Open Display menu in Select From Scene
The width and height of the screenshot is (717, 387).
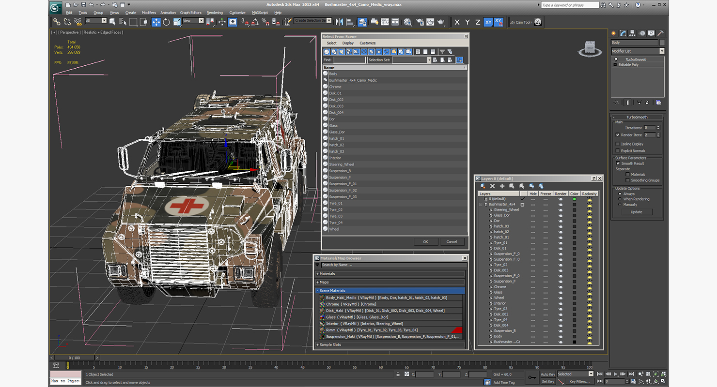[348, 43]
